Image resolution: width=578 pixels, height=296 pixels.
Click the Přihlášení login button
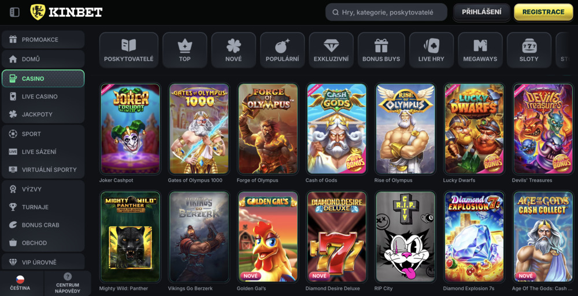pos(481,12)
